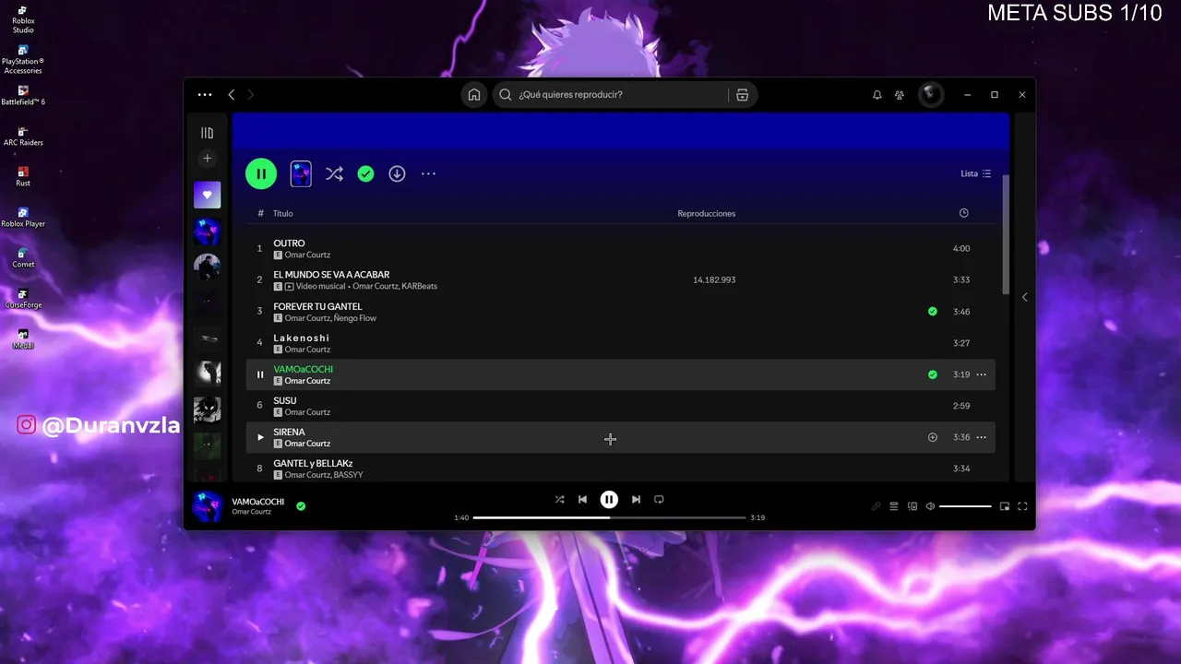Pause from bottom player control
Viewport: 1181px width, 664px height.
click(609, 499)
